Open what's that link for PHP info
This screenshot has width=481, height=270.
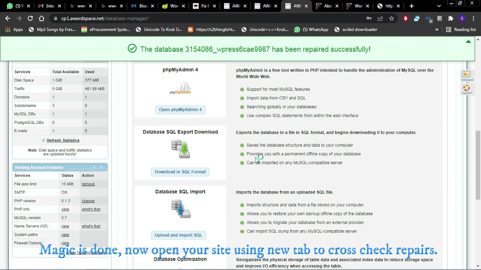(91, 209)
